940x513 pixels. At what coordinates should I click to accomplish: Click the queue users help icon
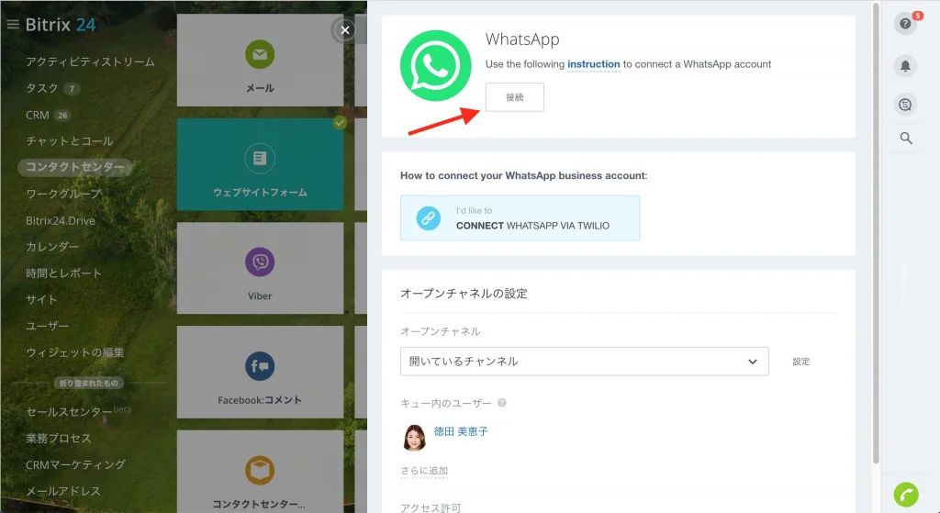(x=502, y=403)
